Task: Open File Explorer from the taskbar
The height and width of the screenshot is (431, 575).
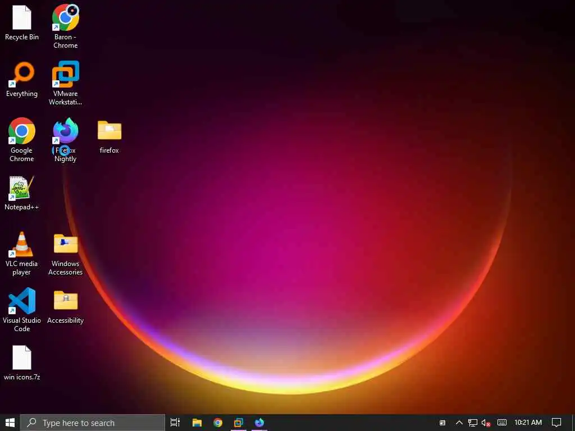Action: click(x=197, y=423)
